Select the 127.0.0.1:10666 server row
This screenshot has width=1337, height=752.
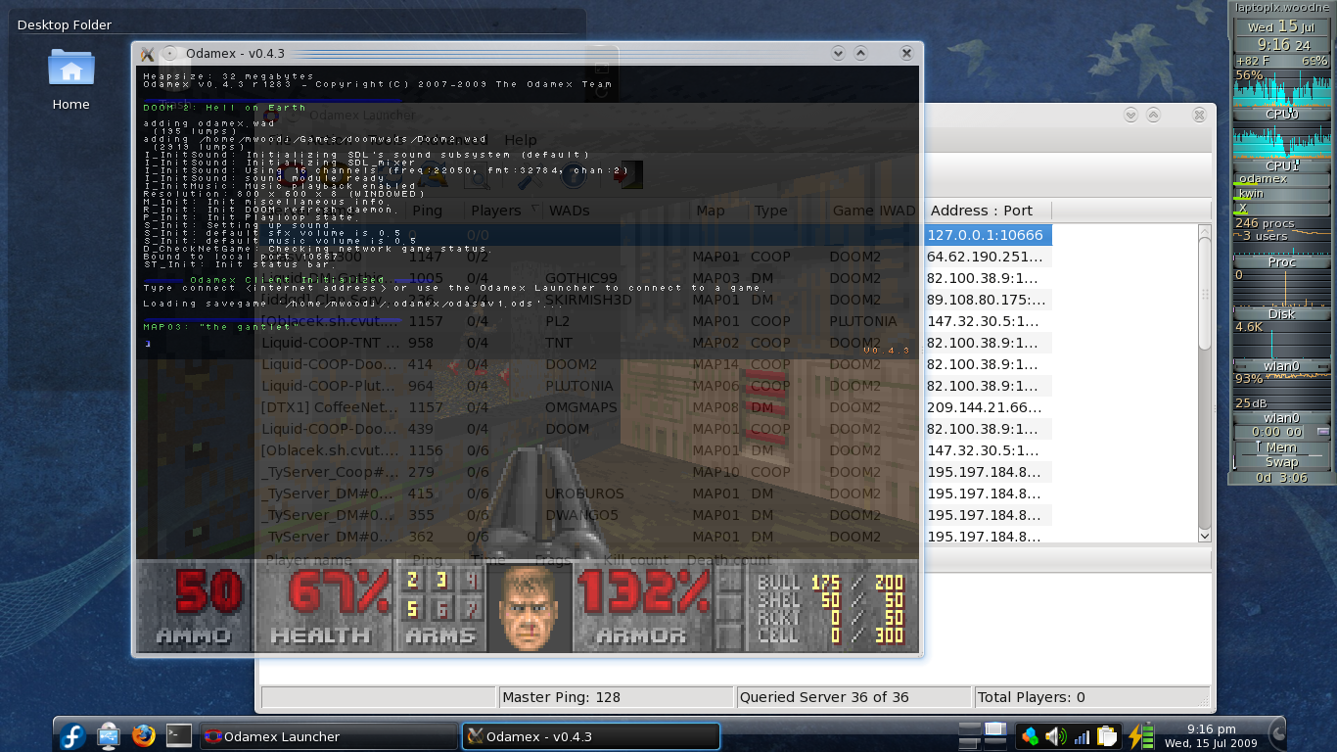tap(985, 235)
